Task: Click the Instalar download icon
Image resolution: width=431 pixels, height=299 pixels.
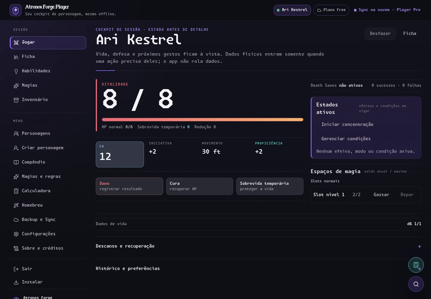Action: tap(16, 282)
